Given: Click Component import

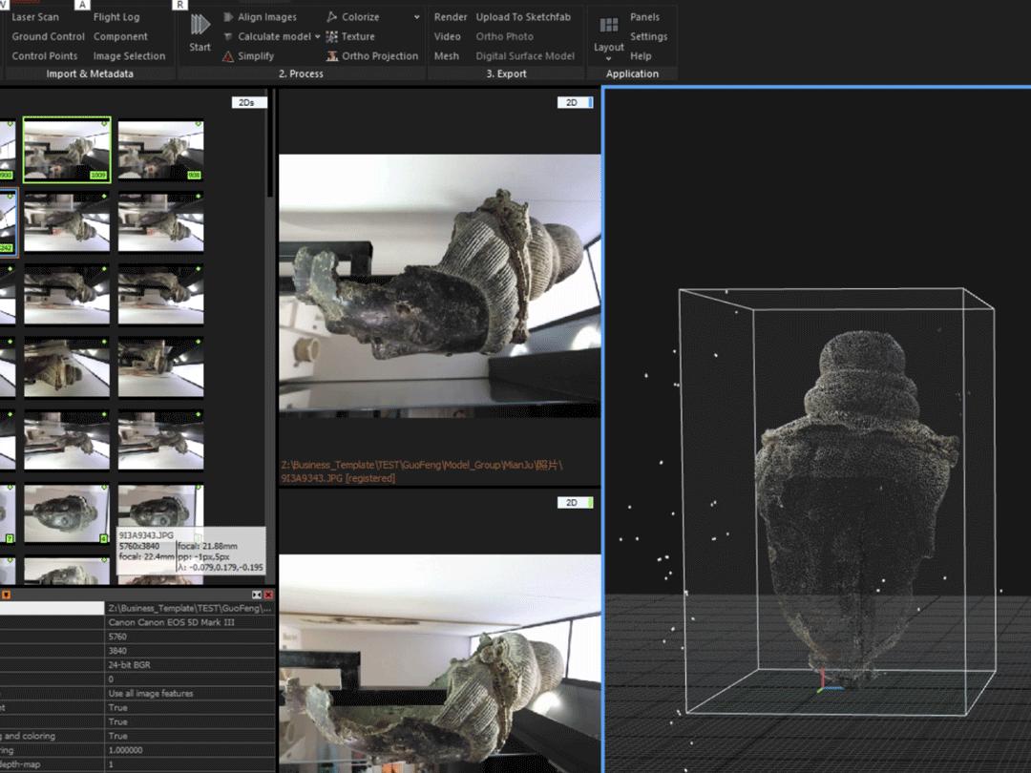Looking at the screenshot, I should (x=120, y=37).
